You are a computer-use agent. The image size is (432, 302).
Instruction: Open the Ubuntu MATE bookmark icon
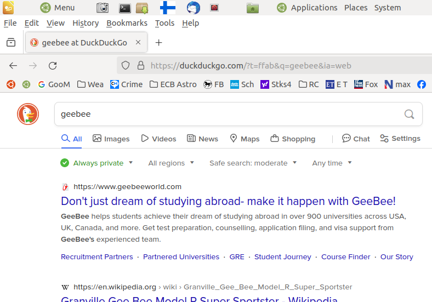[26, 84]
